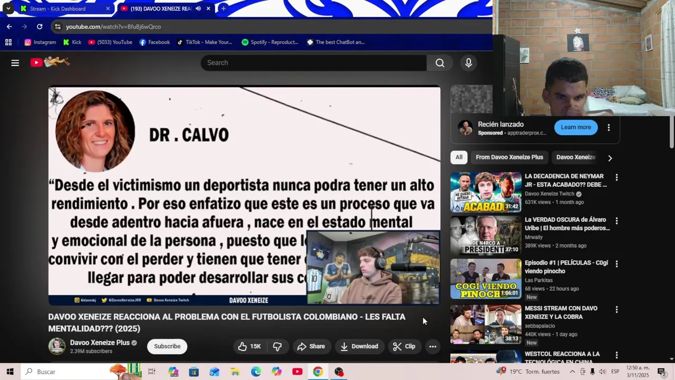The height and width of the screenshot is (380, 675).
Task: Open the Neymar ACABADO video thumbnail
Action: coord(486,192)
